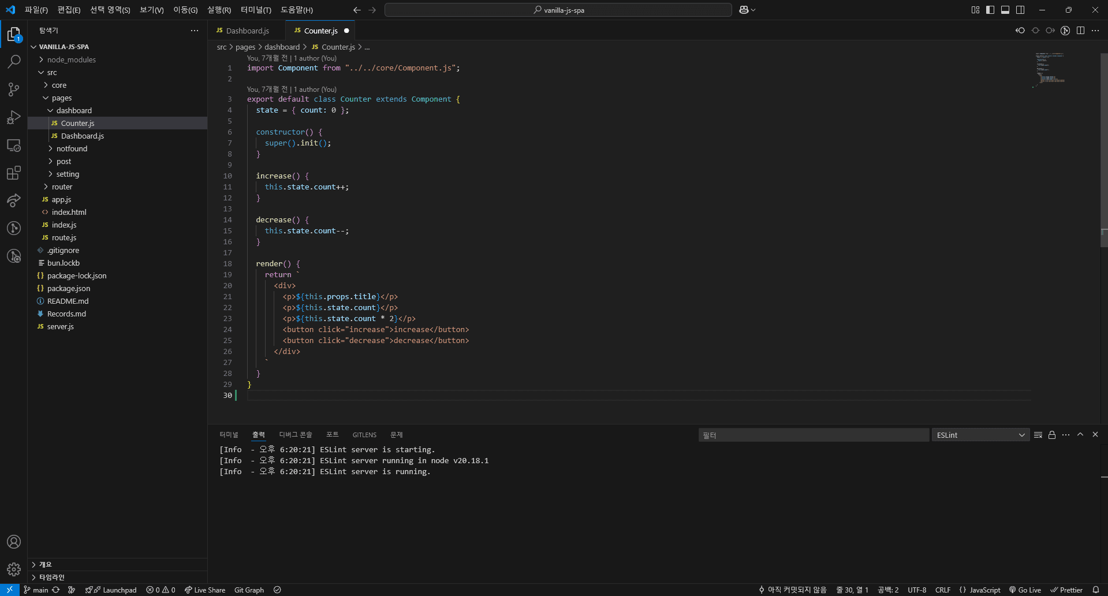Image resolution: width=1108 pixels, height=596 pixels.
Task: Toggle auto-scroll lock in output panel
Action: (x=1051, y=435)
